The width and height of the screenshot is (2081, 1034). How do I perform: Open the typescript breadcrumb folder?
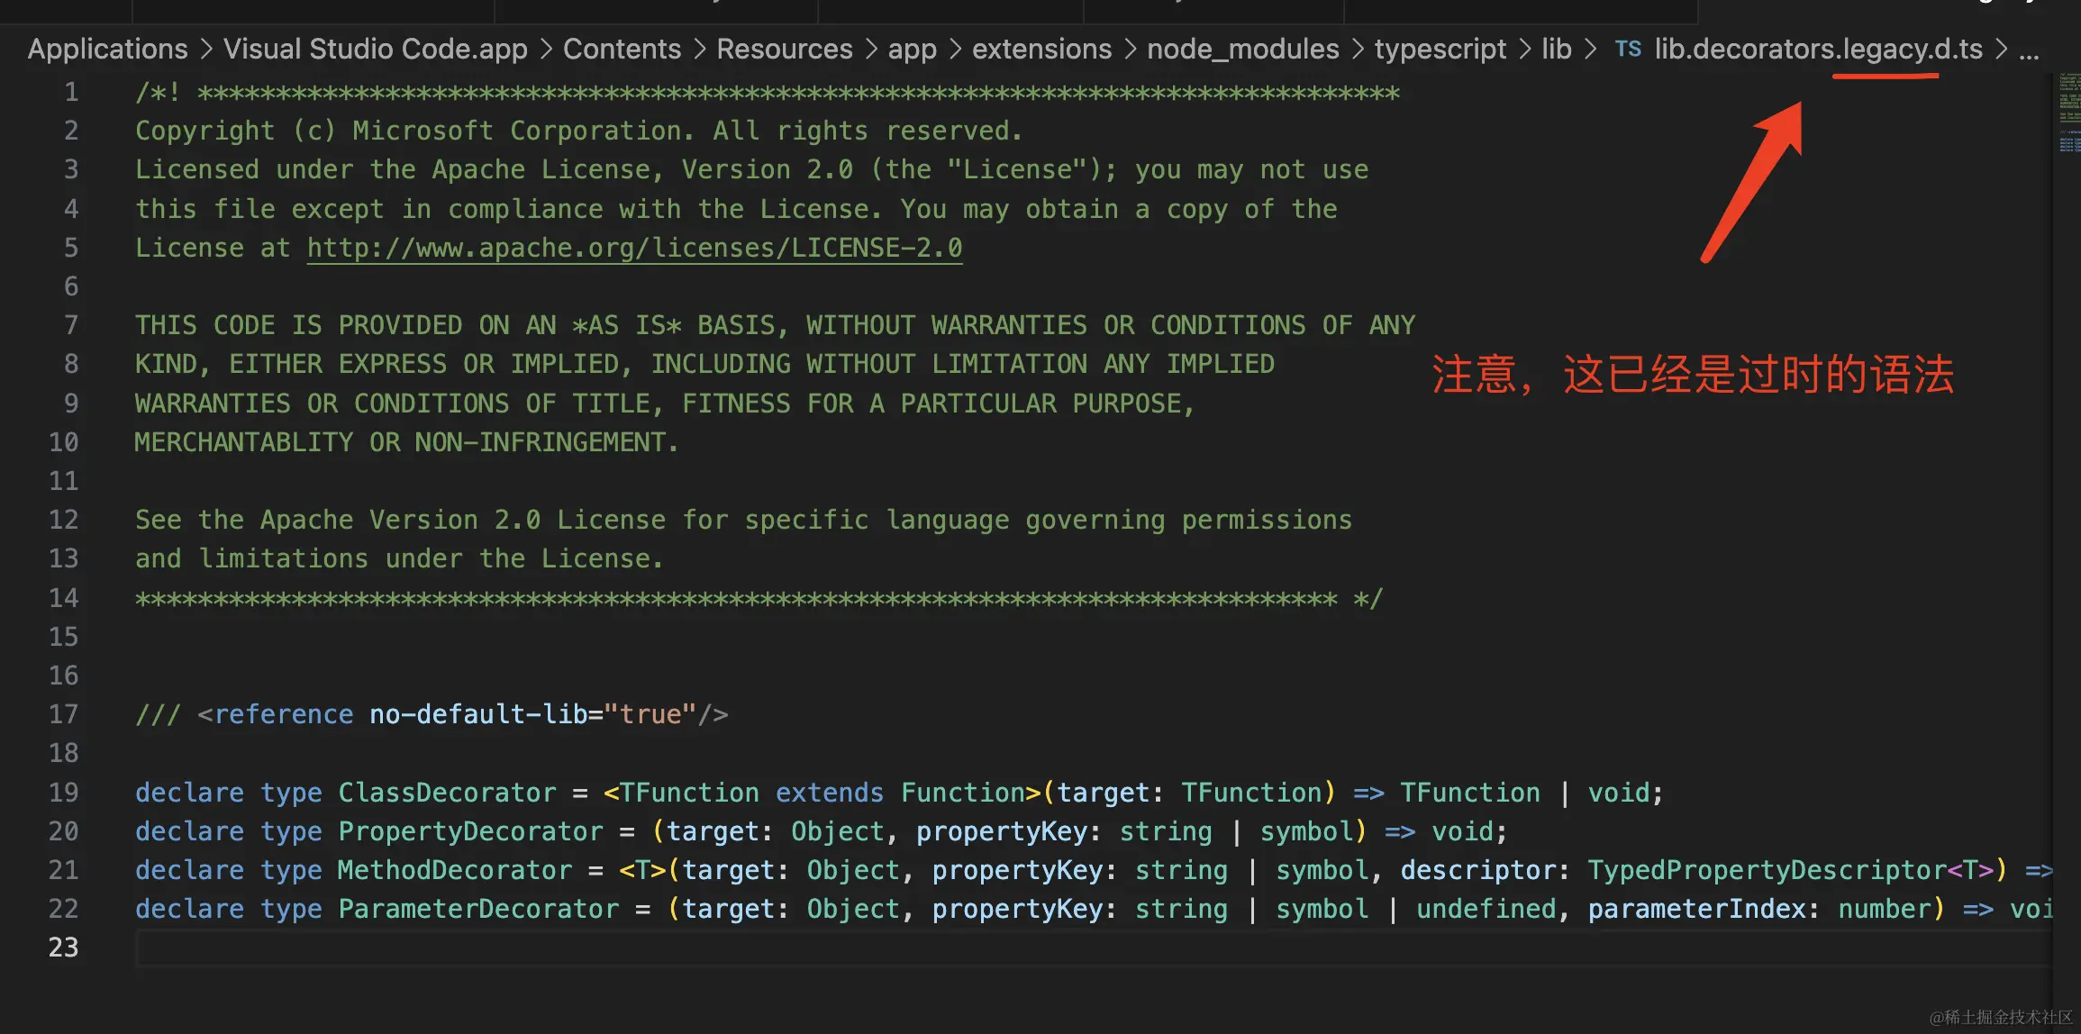tap(1440, 49)
